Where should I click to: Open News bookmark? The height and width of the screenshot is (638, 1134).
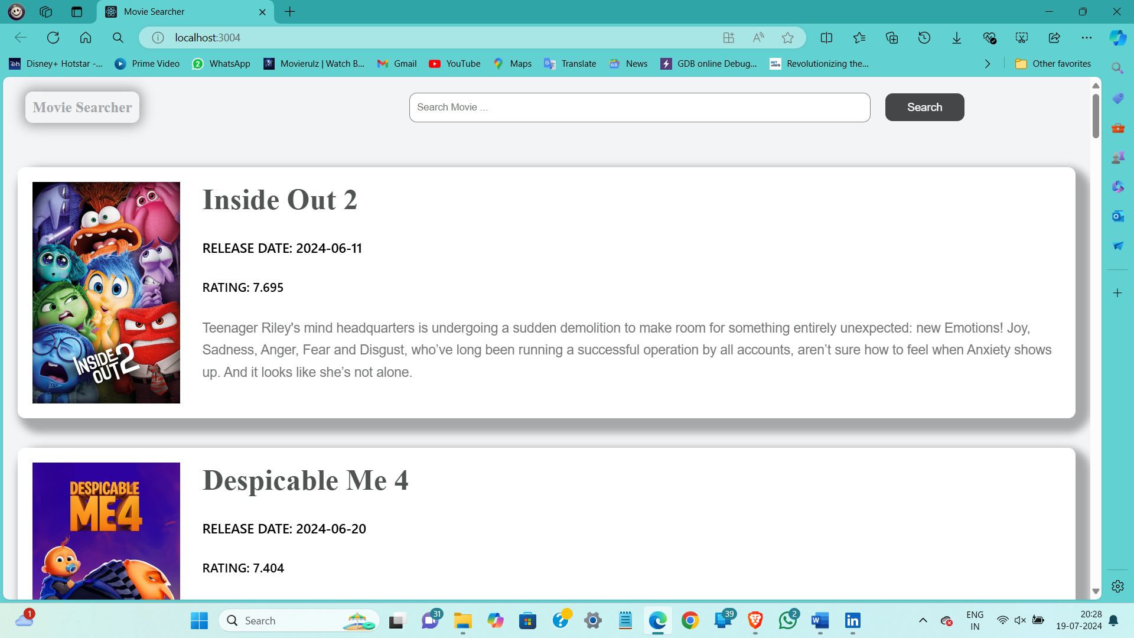[628, 64]
